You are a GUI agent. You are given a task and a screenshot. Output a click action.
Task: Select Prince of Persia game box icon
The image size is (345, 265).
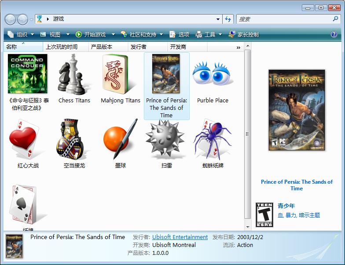(166, 74)
